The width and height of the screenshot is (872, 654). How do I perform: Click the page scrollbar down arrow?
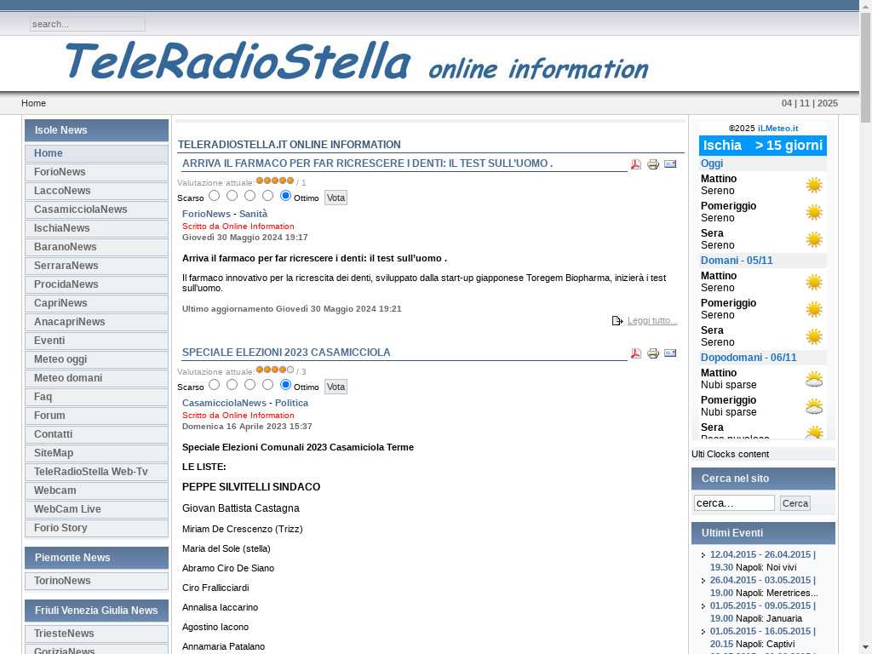click(x=865, y=646)
